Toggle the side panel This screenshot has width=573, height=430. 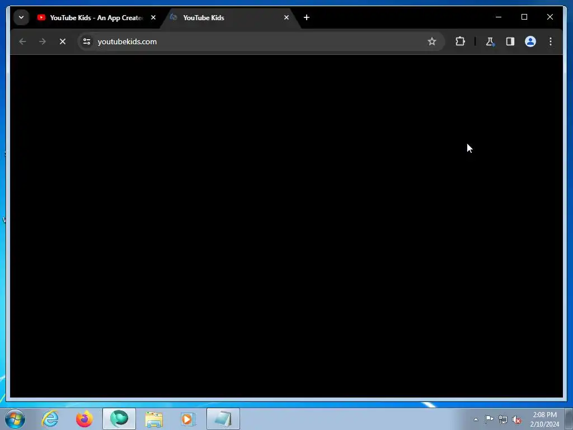click(510, 41)
